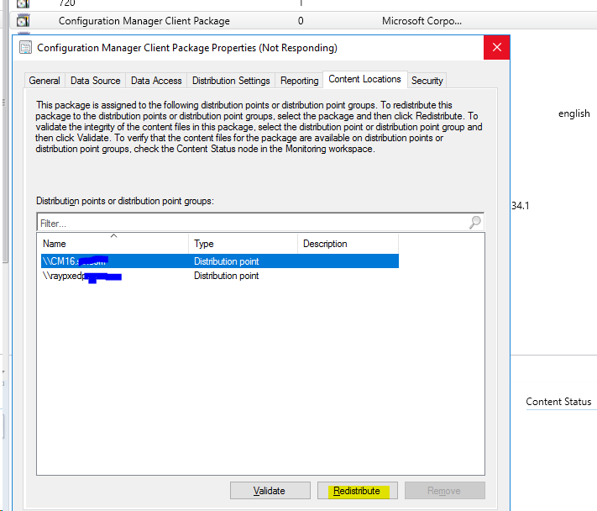Click the Description column header
This screenshot has height=511, width=597.
pyautogui.click(x=348, y=244)
